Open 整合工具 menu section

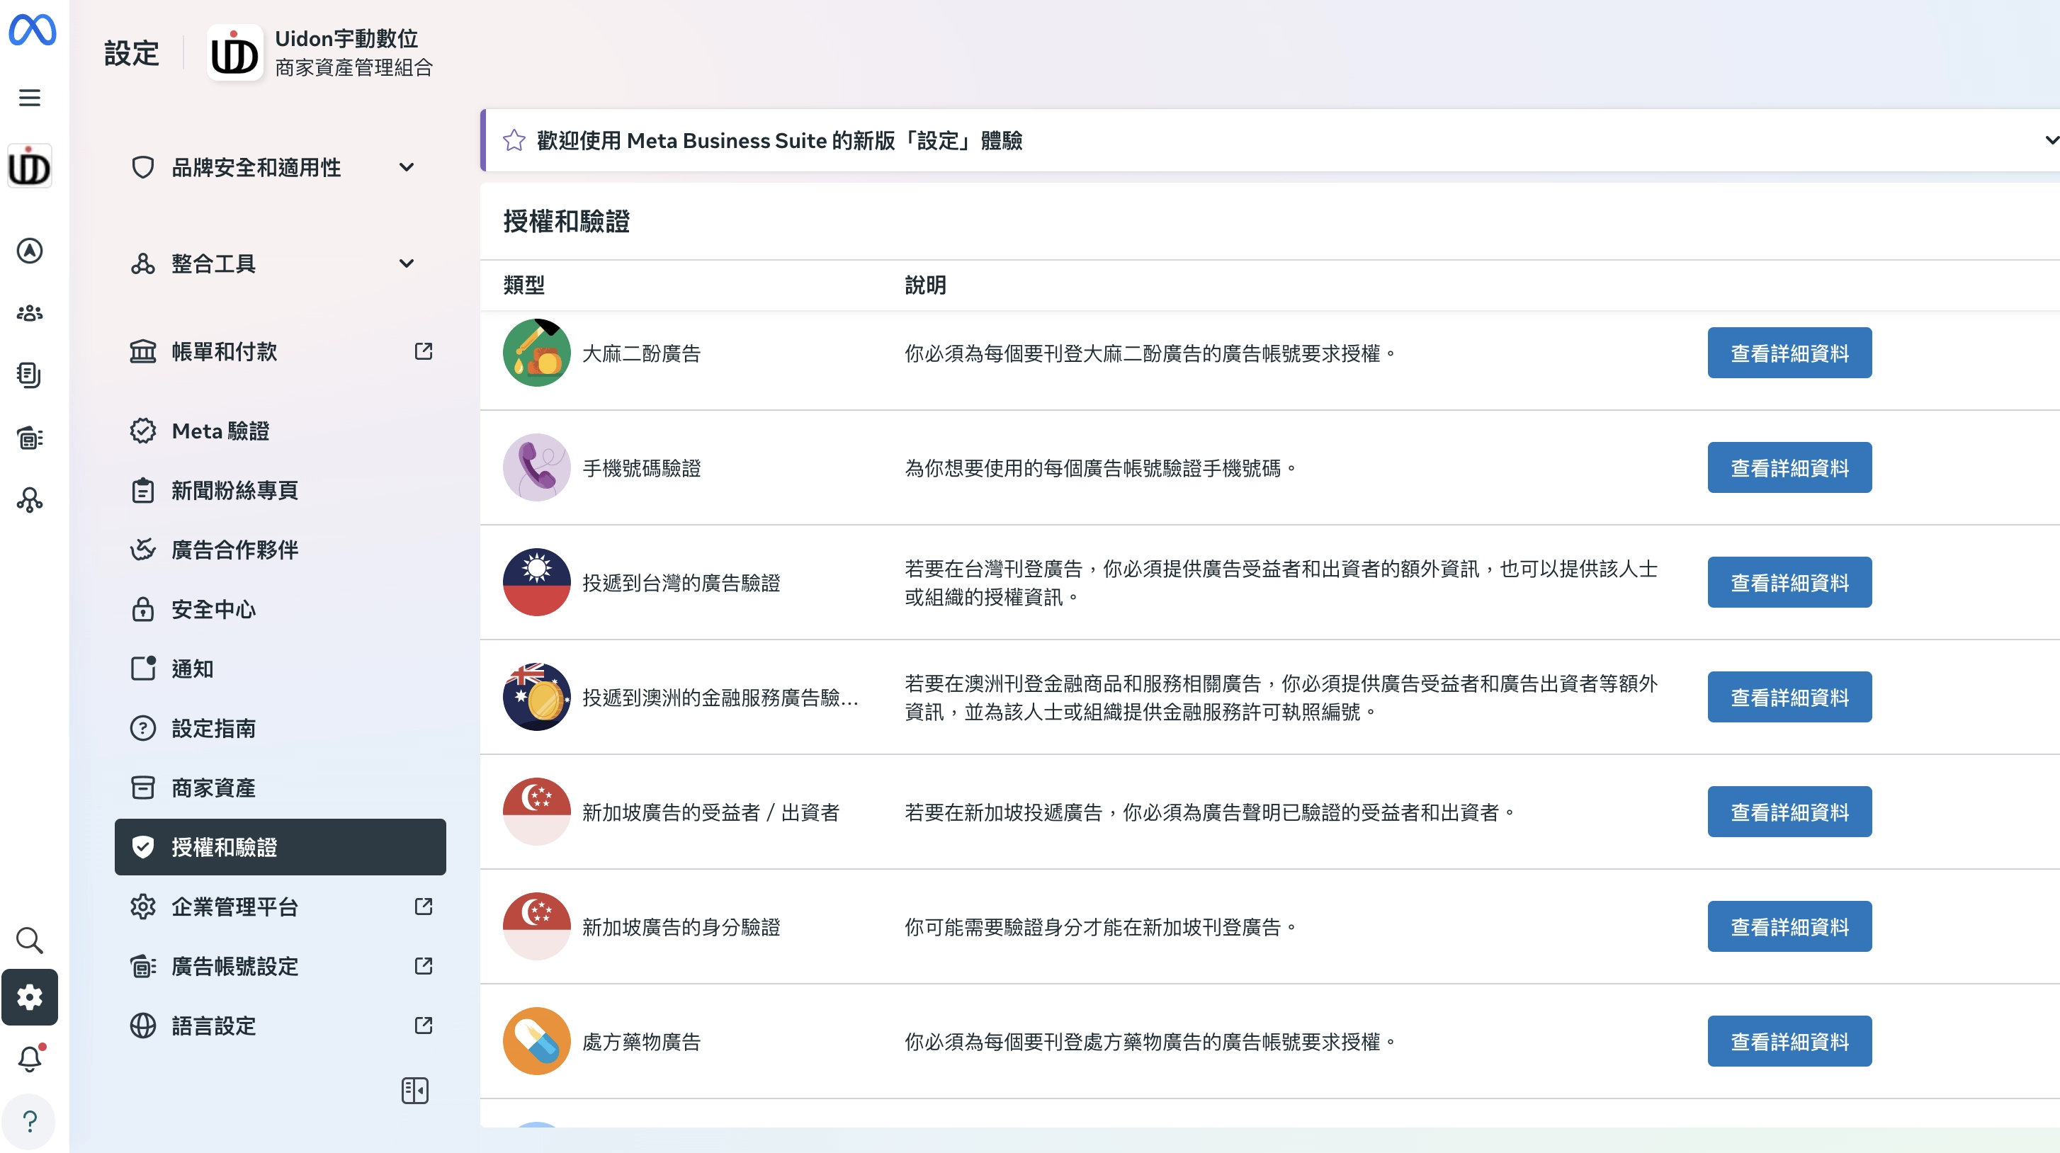280,263
